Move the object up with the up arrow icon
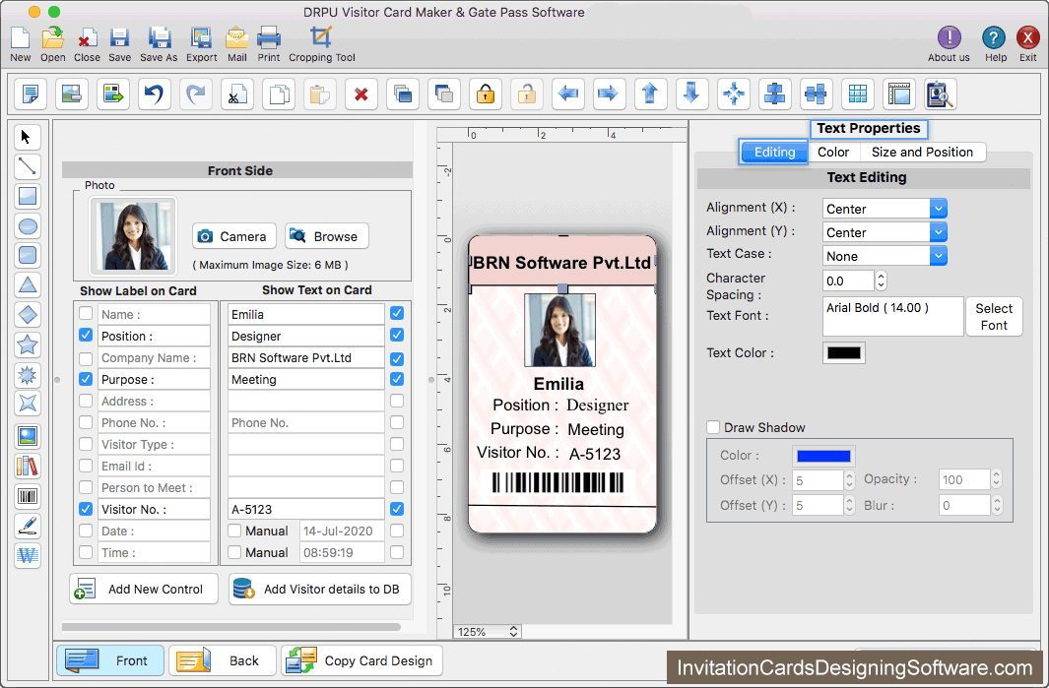This screenshot has width=1049, height=688. [651, 94]
